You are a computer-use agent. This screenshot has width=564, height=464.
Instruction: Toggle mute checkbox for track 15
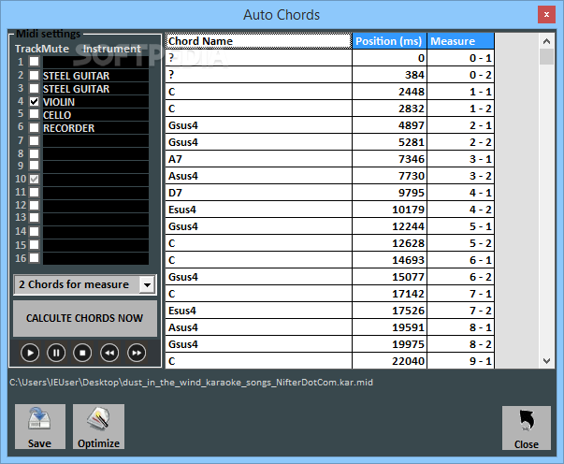tap(35, 245)
